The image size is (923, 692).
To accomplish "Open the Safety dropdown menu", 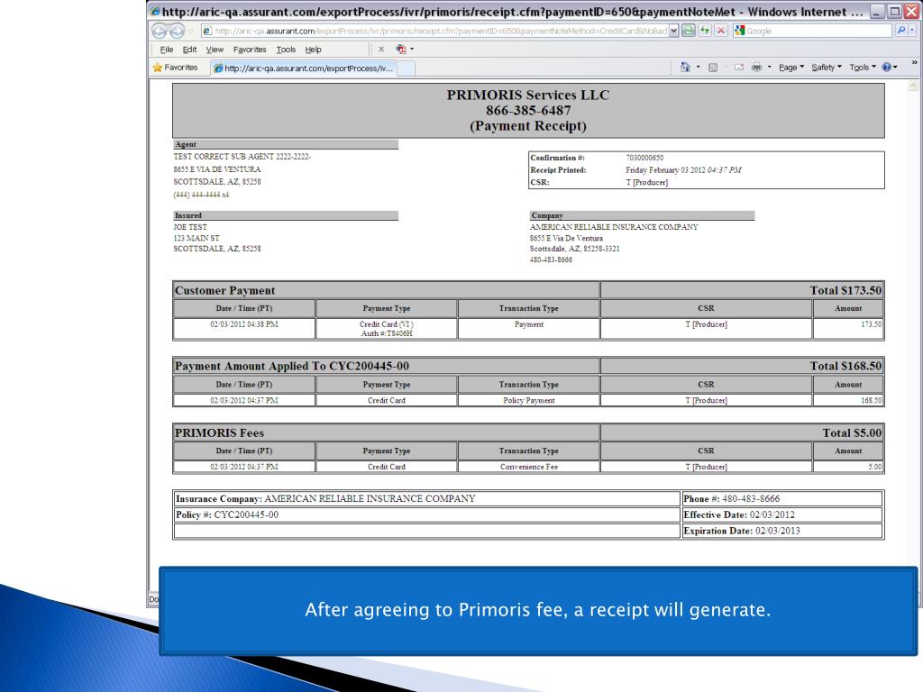I will pos(827,68).
